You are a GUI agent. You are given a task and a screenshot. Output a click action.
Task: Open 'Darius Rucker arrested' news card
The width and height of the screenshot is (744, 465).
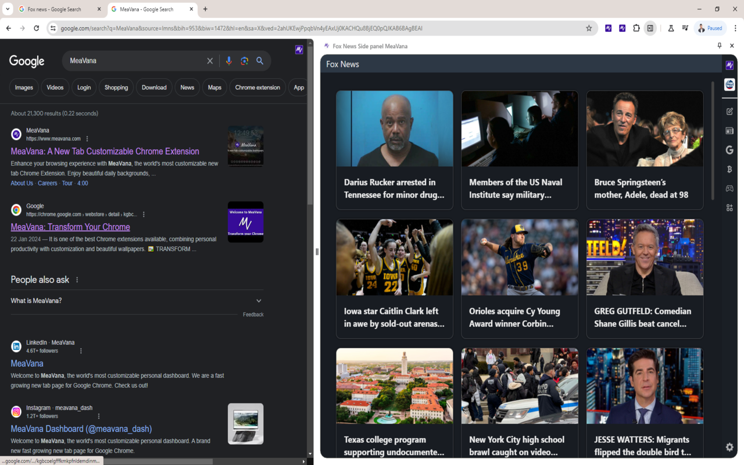395,150
